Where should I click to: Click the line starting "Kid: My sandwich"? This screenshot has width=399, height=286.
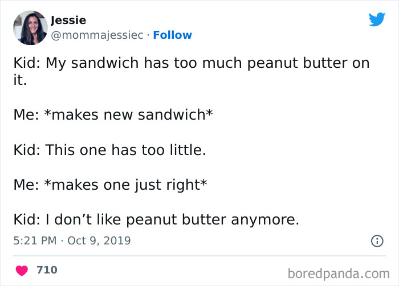pyautogui.click(x=191, y=63)
